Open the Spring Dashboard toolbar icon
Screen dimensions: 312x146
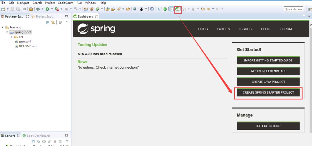(177, 9)
